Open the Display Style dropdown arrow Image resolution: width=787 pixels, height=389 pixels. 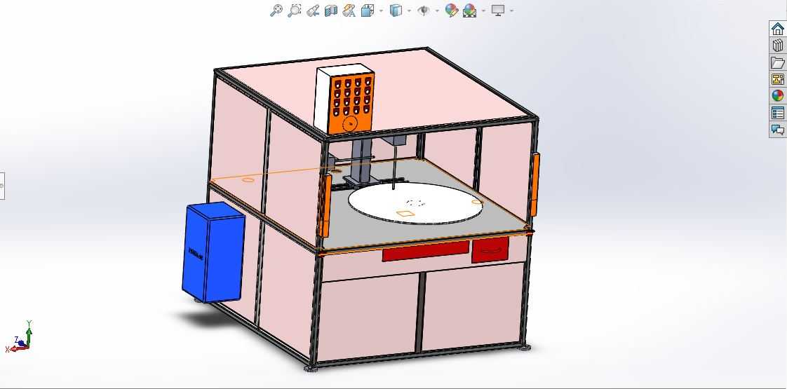click(409, 11)
